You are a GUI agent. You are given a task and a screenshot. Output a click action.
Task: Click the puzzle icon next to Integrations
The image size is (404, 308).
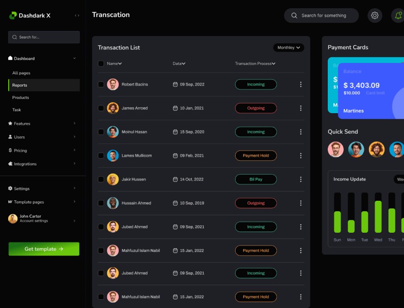click(x=10, y=163)
